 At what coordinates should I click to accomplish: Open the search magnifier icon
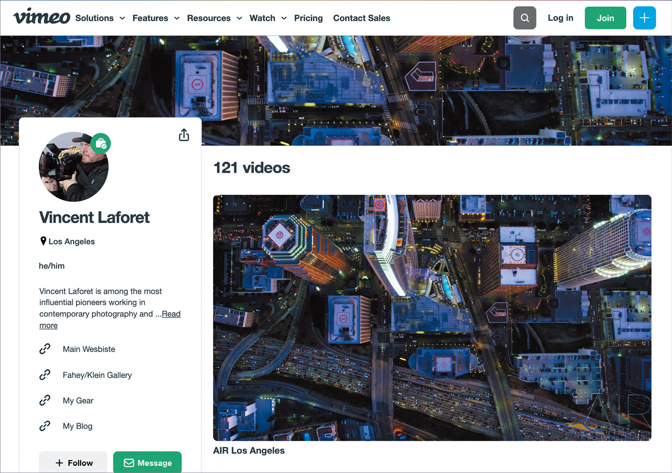pyautogui.click(x=524, y=18)
